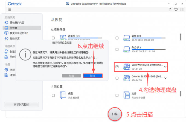
Task: Check the 计算机 (C:) checkbox
Action: (x=53, y=38)
